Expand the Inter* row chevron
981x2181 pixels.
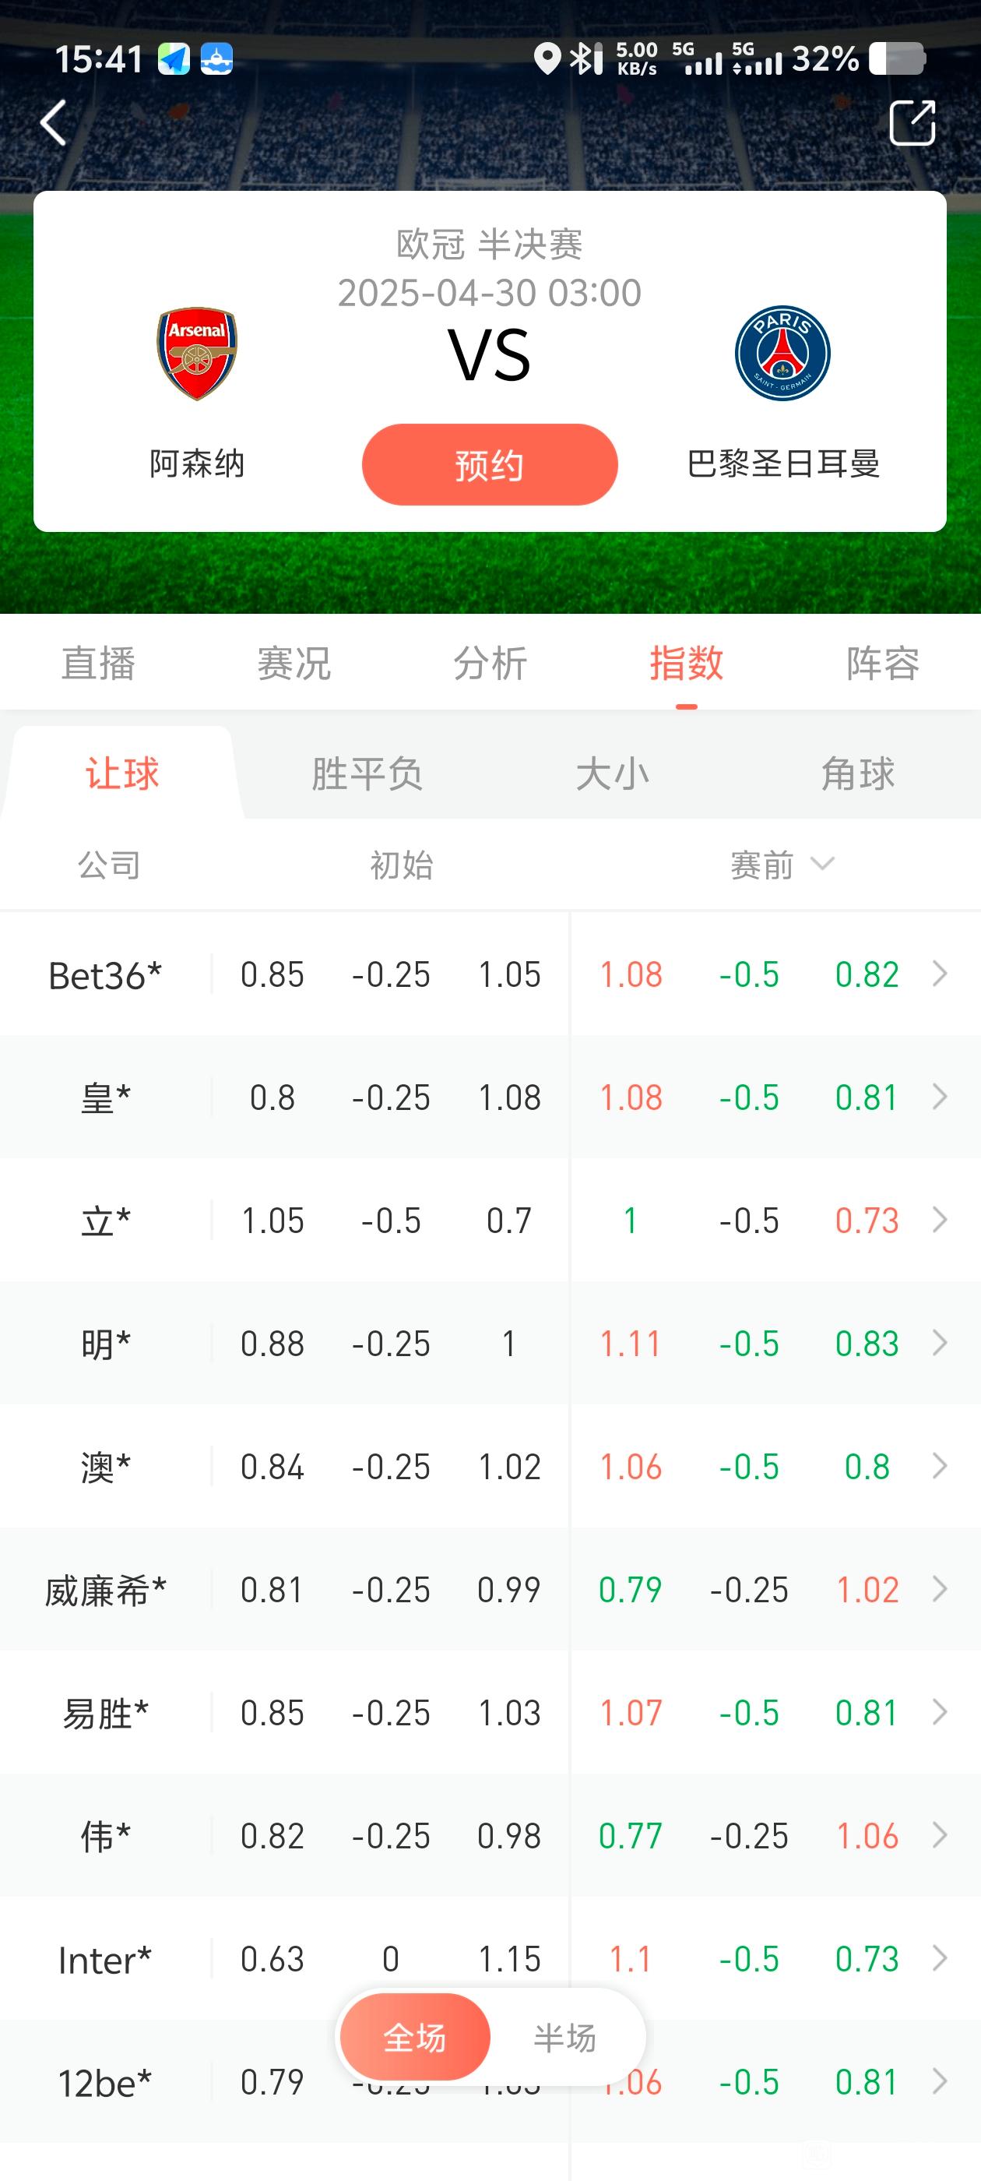pyautogui.click(x=939, y=1957)
